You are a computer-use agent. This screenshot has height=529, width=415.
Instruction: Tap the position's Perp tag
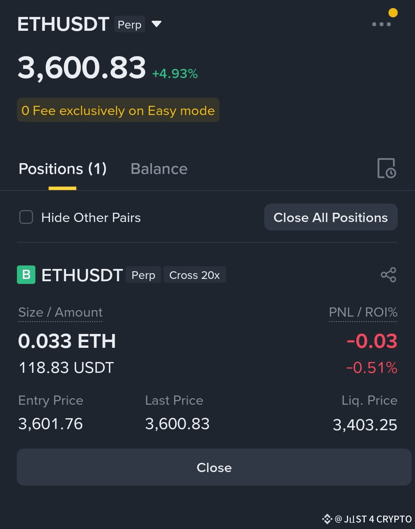(x=143, y=275)
